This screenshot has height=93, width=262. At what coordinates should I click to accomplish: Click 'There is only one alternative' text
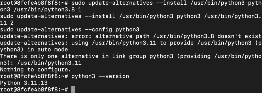[49, 56]
